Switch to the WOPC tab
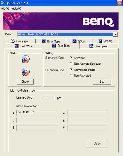The height and width of the screenshot is (156, 123). pyautogui.click(x=105, y=41)
